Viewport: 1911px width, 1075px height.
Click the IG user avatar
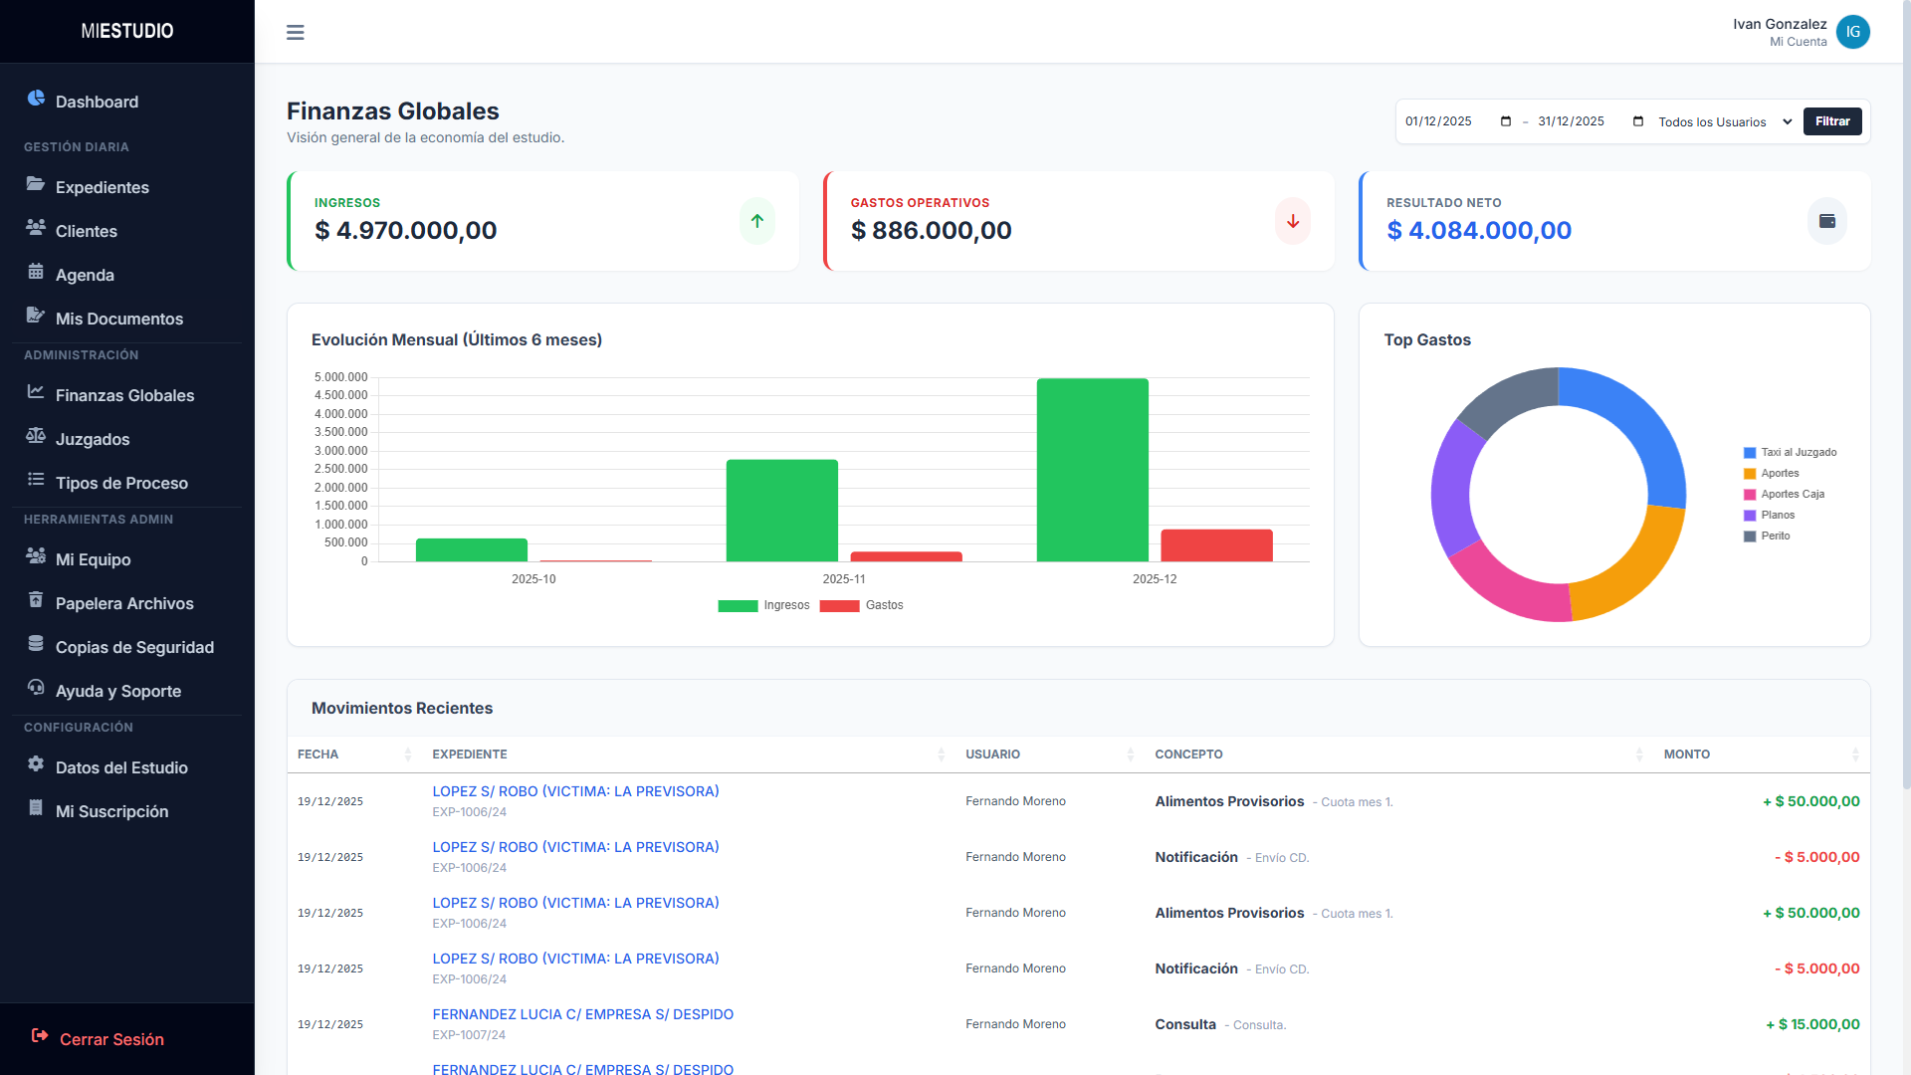coord(1852,32)
